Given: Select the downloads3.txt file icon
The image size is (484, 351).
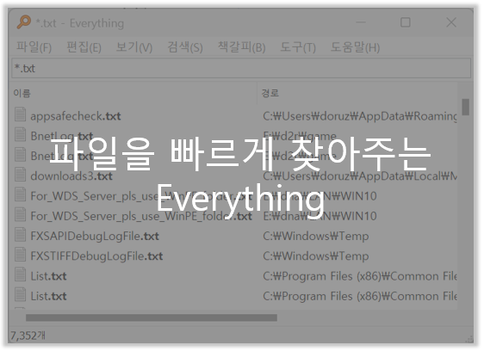Looking at the screenshot, I should click(21, 175).
